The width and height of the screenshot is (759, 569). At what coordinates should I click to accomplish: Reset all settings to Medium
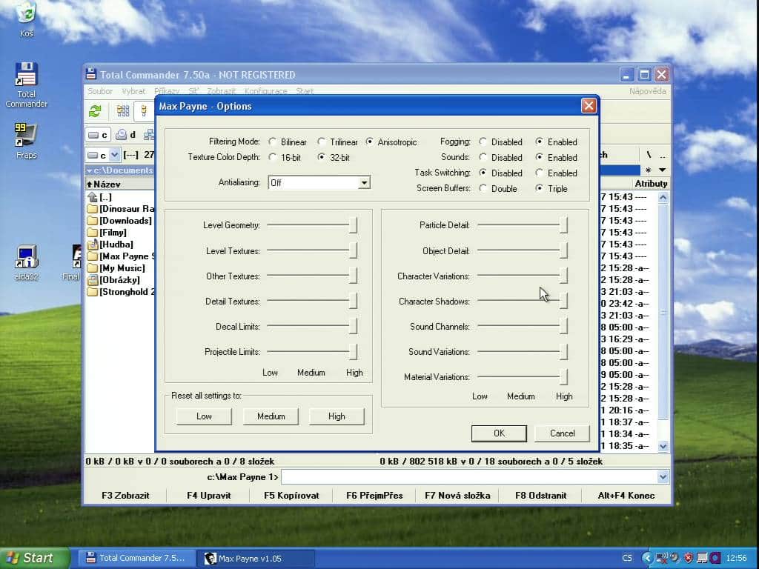pos(271,416)
